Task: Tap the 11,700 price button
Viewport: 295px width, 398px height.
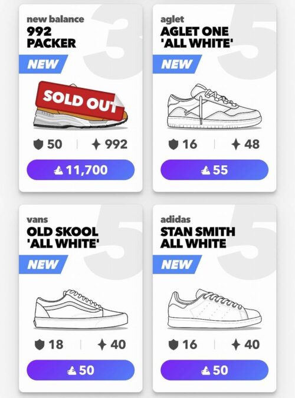Action: [81, 170]
